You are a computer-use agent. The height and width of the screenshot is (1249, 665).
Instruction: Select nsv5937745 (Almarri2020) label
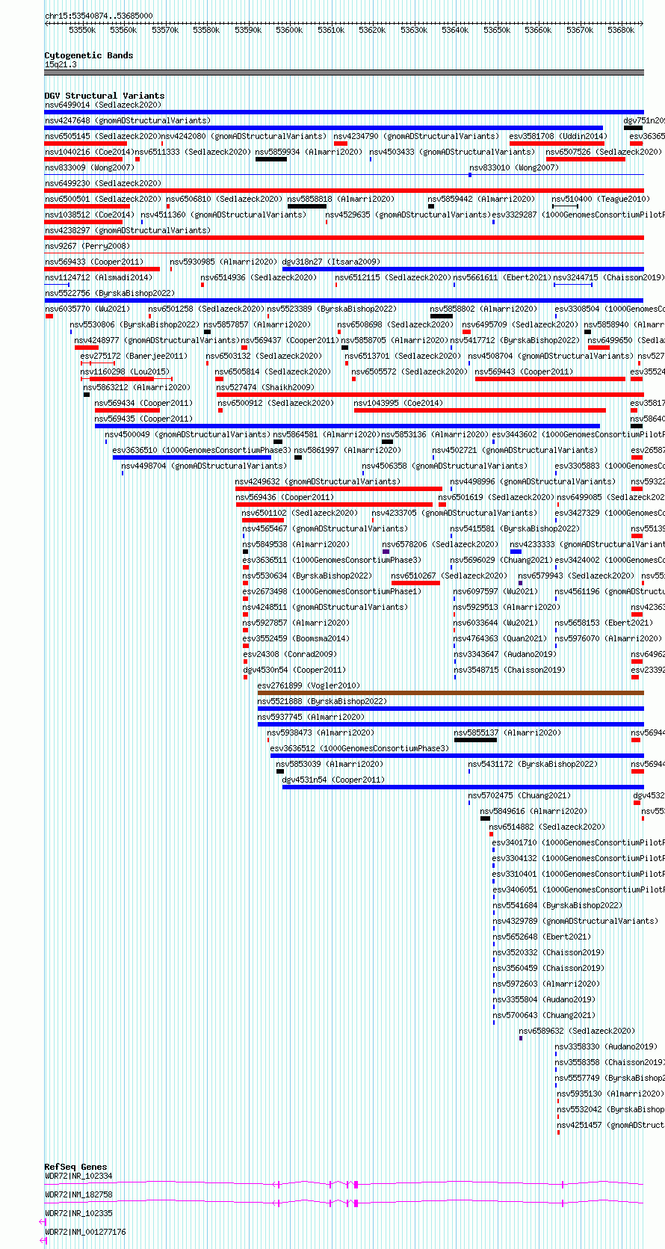311,717
